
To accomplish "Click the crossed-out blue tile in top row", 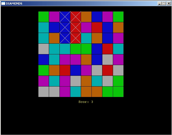I will coord(65,17).
